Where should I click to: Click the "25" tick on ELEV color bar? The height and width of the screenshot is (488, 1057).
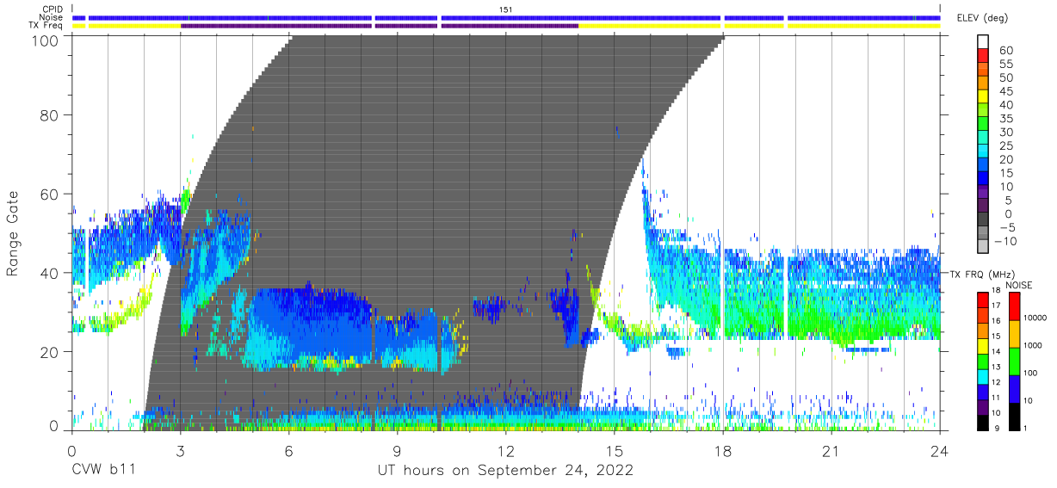pyautogui.click(x=1007, y=145)
